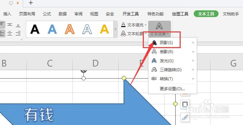Click the yellow adjustment handle on right edge
Image resolution: width=243 pixels, height=125 pixels.
(175, 104)
